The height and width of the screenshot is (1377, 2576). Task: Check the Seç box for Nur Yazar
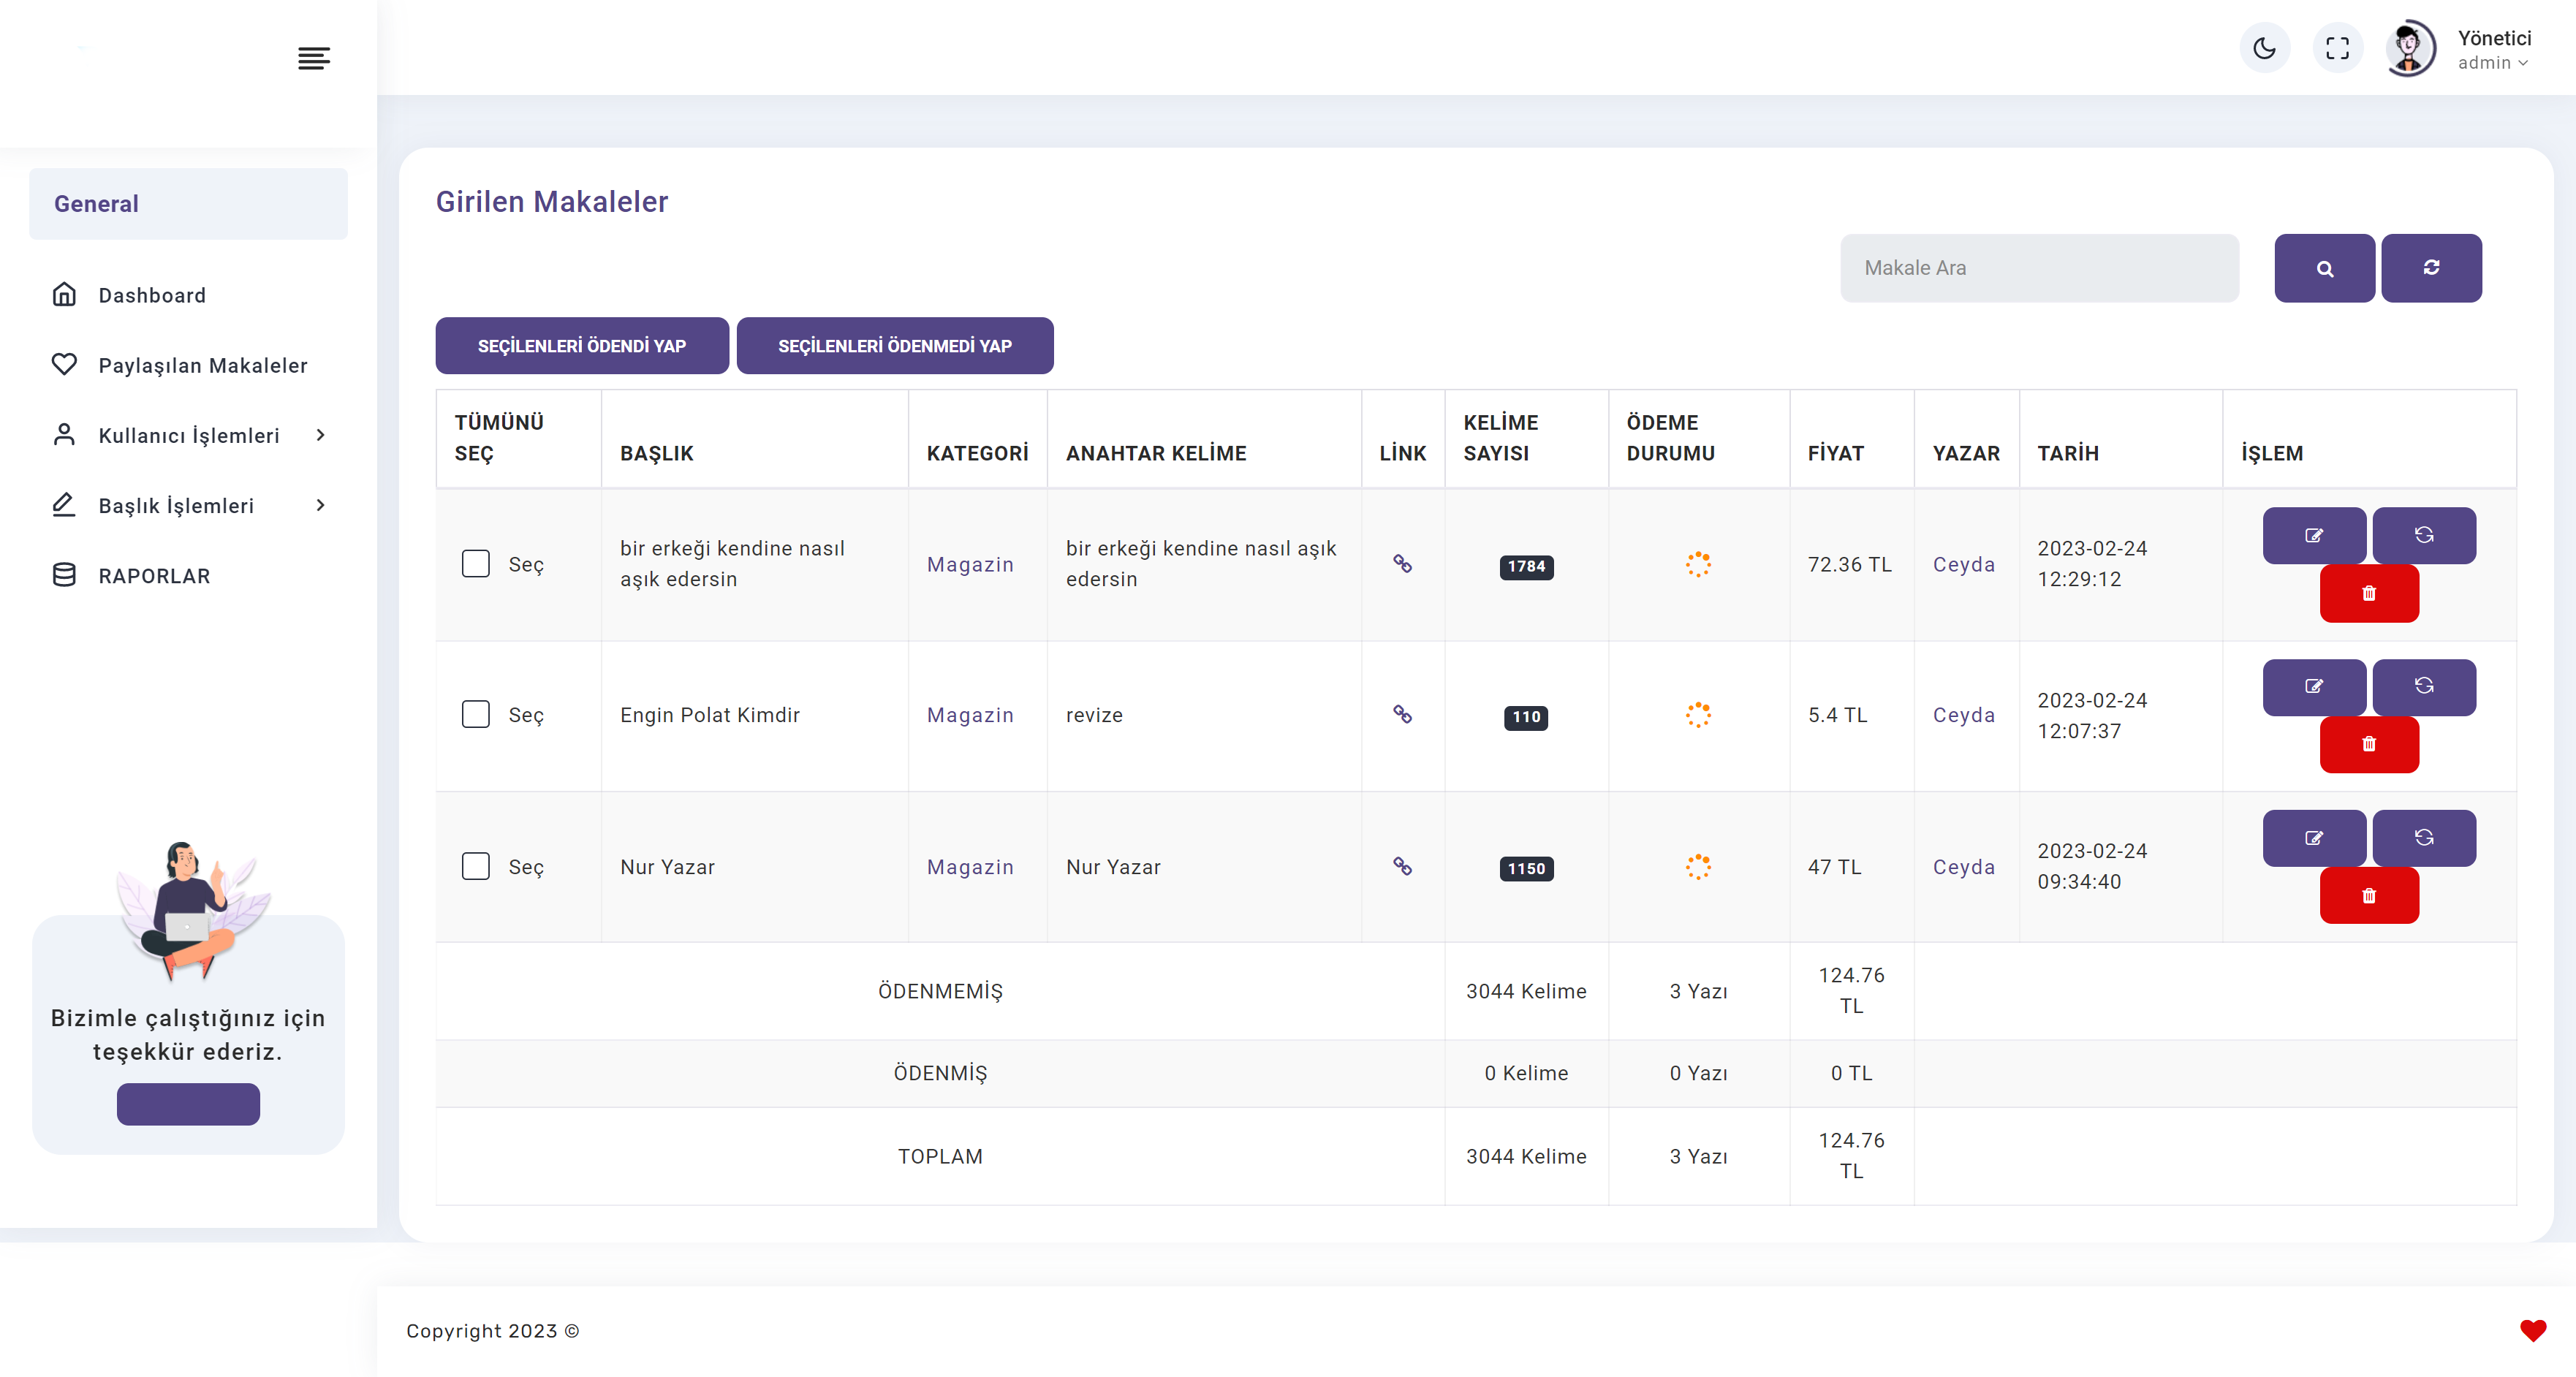tap(476, 866)
